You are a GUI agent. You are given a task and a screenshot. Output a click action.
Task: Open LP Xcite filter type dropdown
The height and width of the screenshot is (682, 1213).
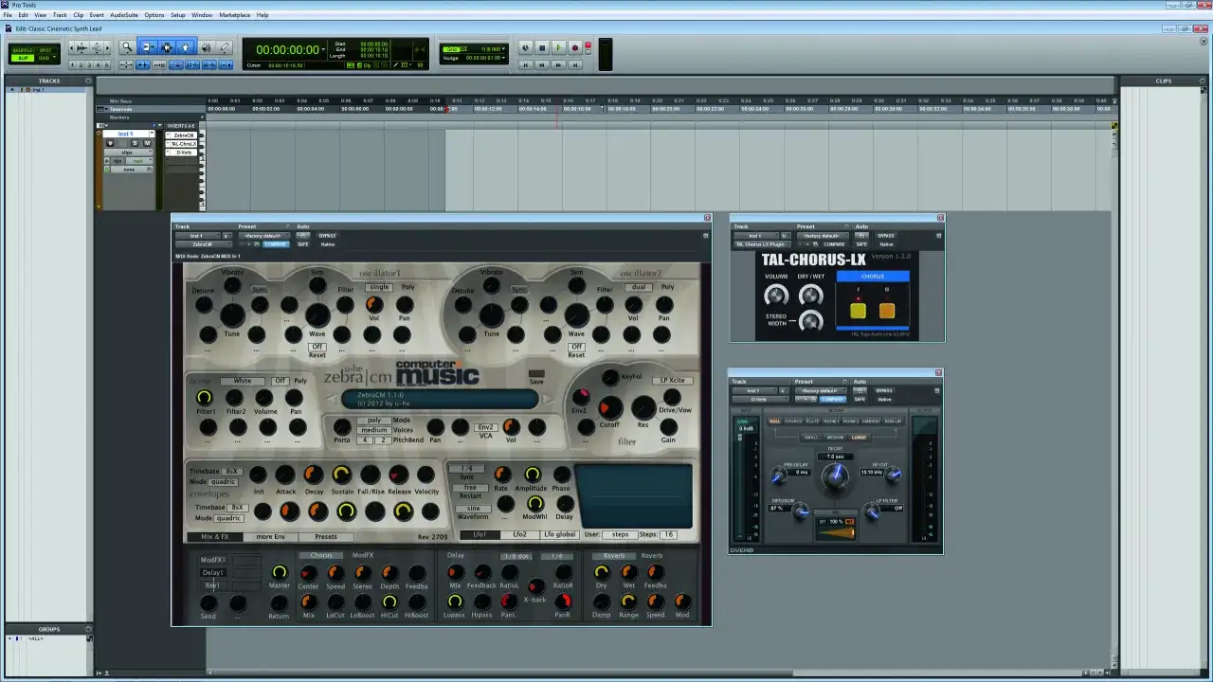point(672,380)
